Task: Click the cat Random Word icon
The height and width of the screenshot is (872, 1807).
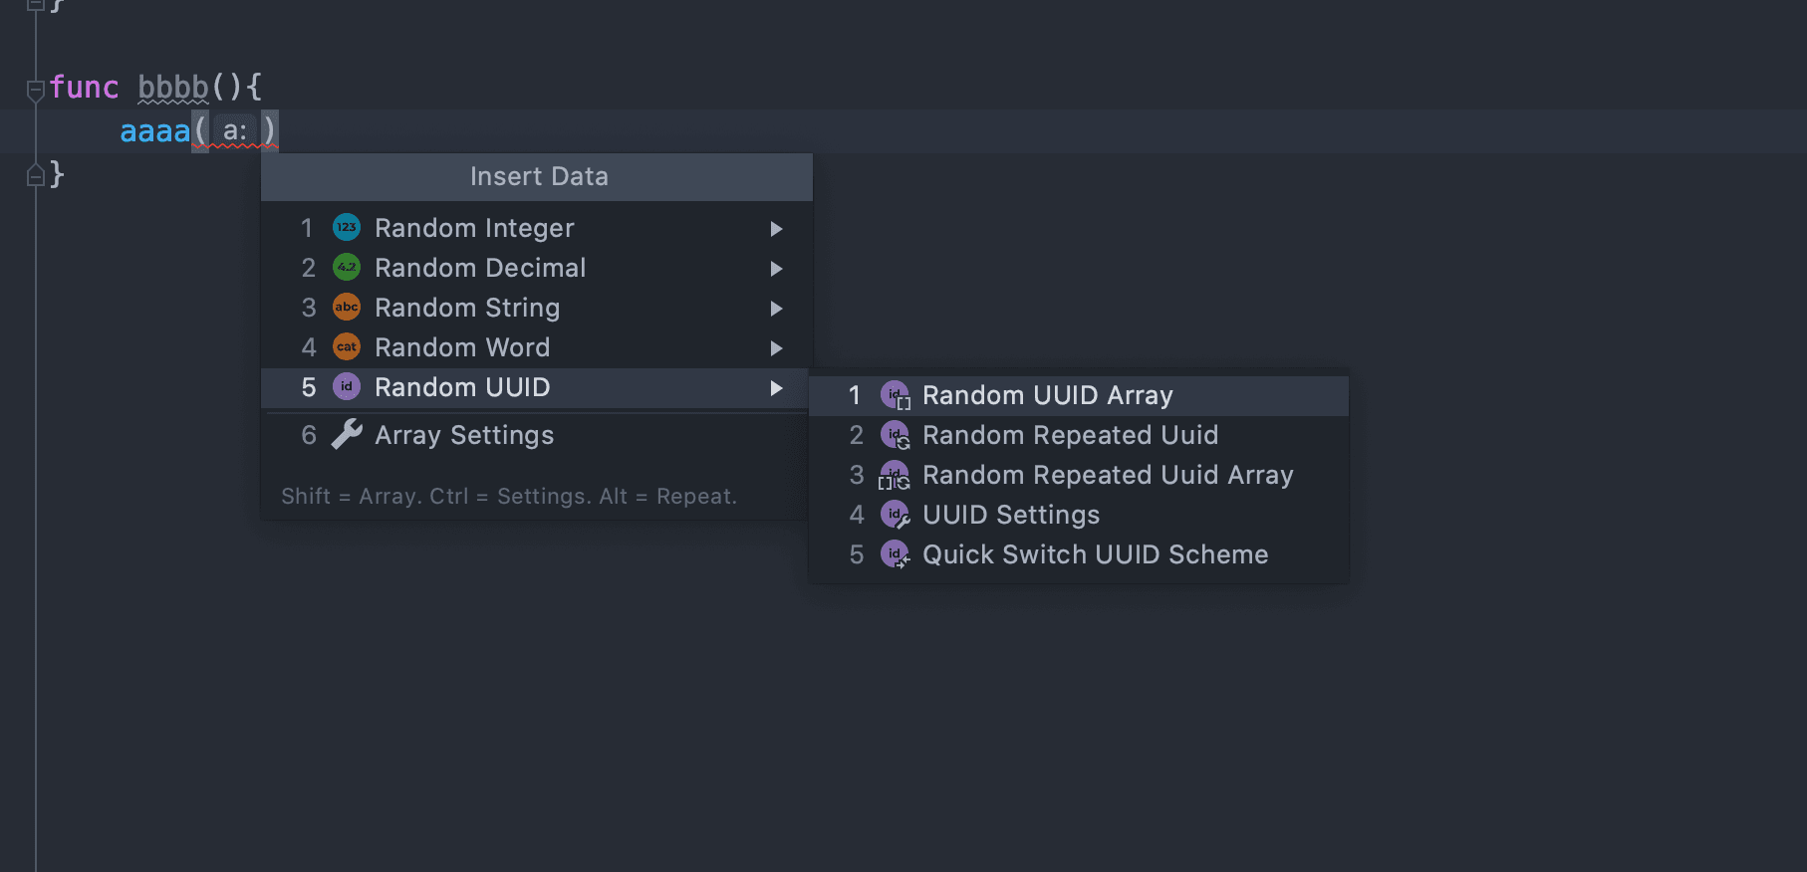Action: pyautogui.click(x=346, y=347)
